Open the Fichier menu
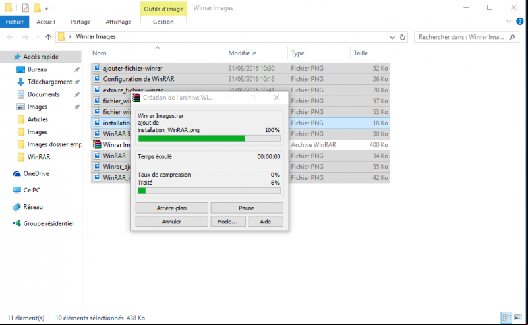The image size is (528, 325). [x=15, y=22]
